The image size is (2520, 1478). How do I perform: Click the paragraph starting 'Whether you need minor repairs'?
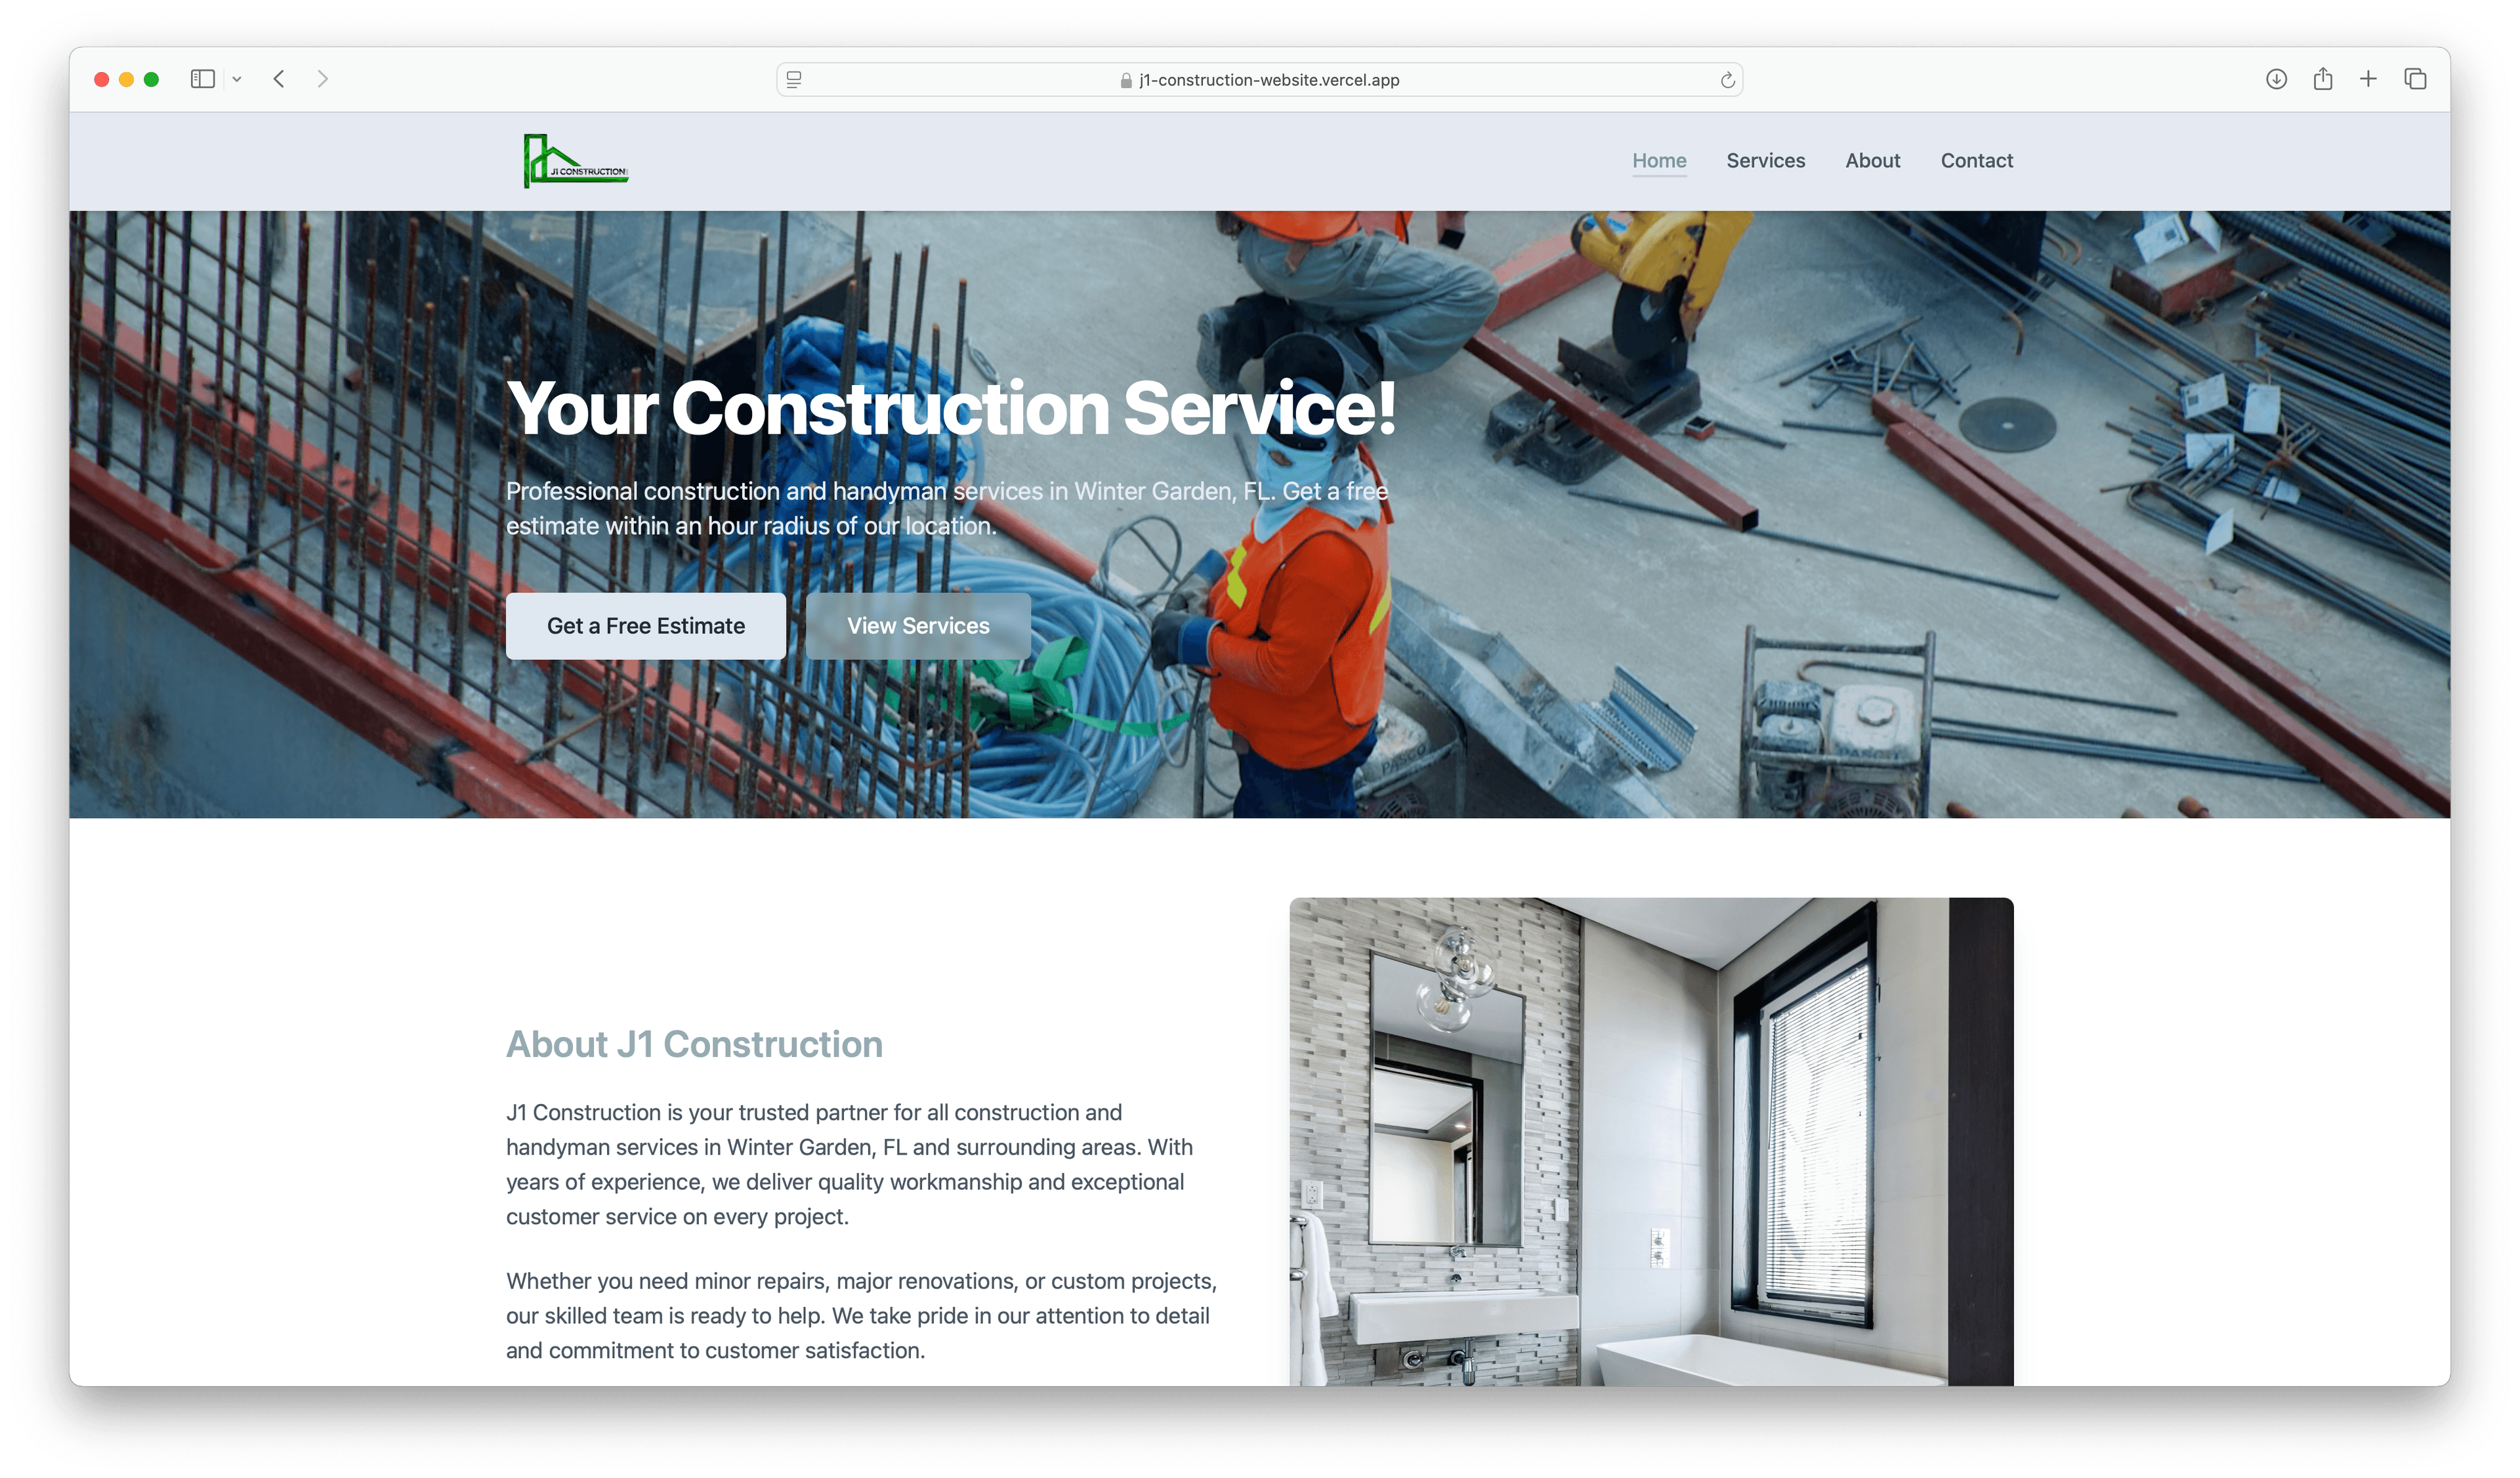coord(861,1315)
